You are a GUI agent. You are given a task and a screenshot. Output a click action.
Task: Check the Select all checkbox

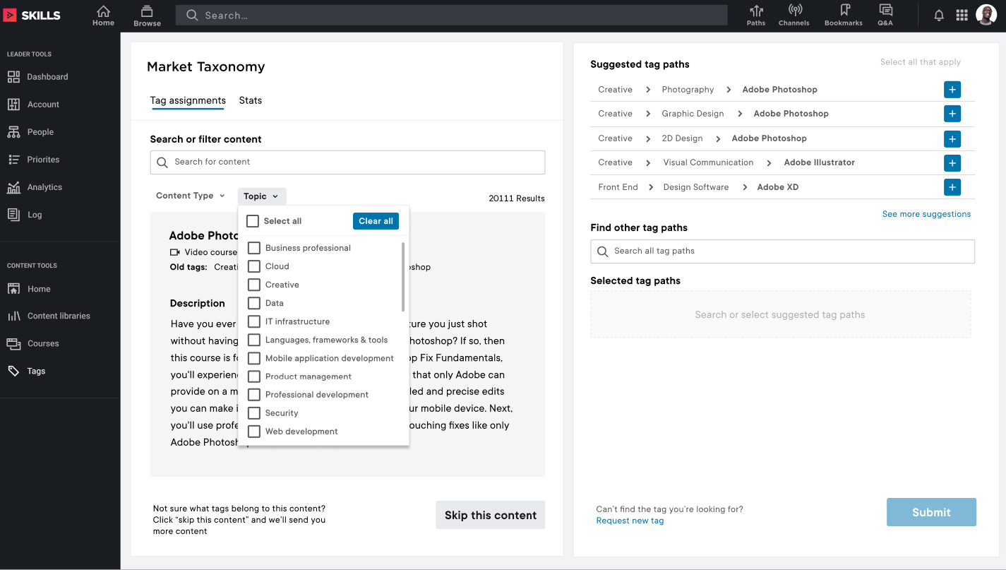[253, 221]
